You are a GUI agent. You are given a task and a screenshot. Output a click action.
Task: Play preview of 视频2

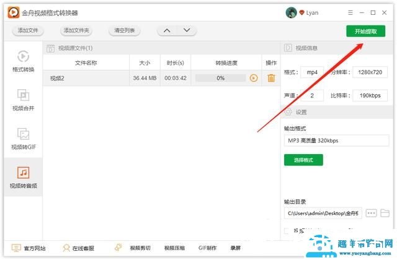point(254,78)
